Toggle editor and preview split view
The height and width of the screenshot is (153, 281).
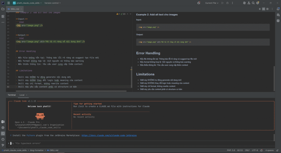tap(263, 9)
